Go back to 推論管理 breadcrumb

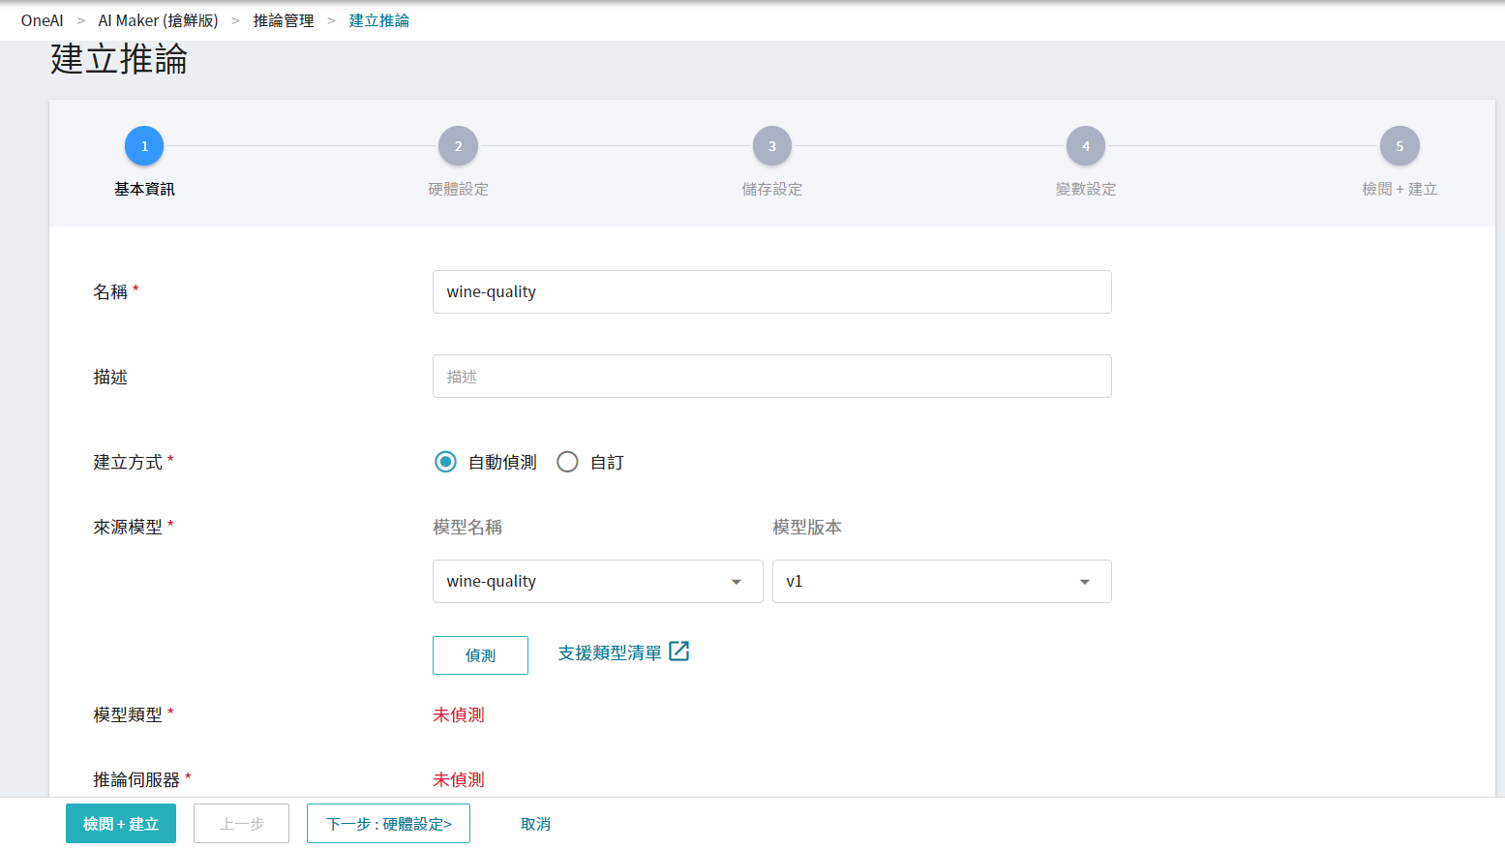(x=284, y=20)
